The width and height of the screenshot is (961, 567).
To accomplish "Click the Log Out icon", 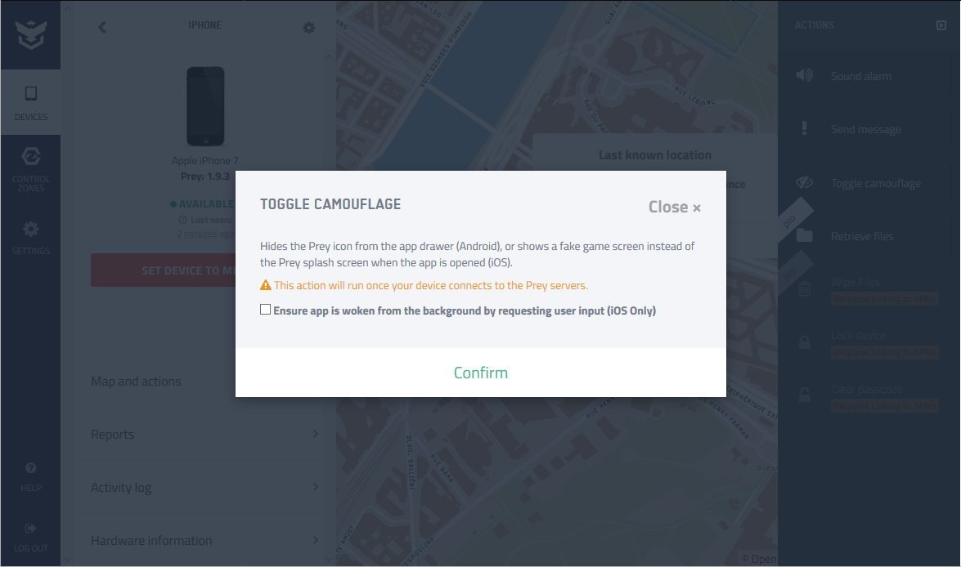I will tap(30, 528).
